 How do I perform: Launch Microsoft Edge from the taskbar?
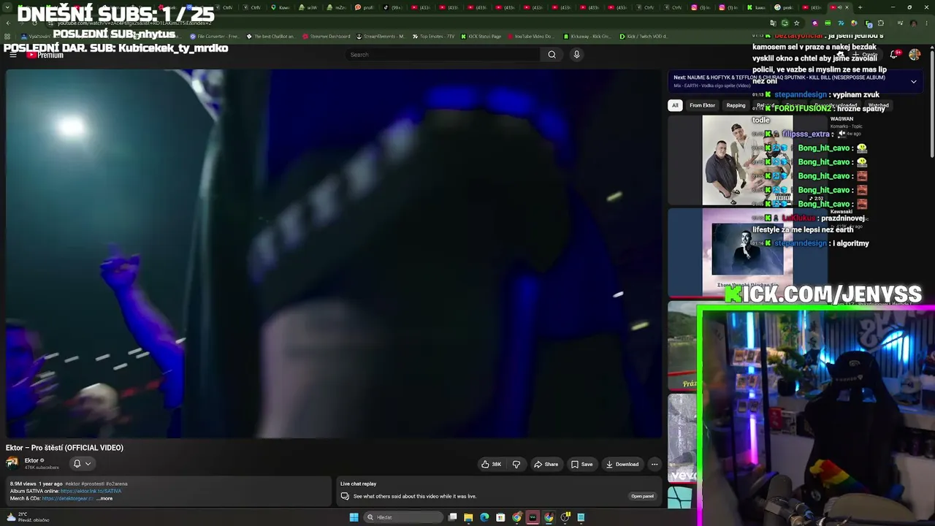point(484,517)
